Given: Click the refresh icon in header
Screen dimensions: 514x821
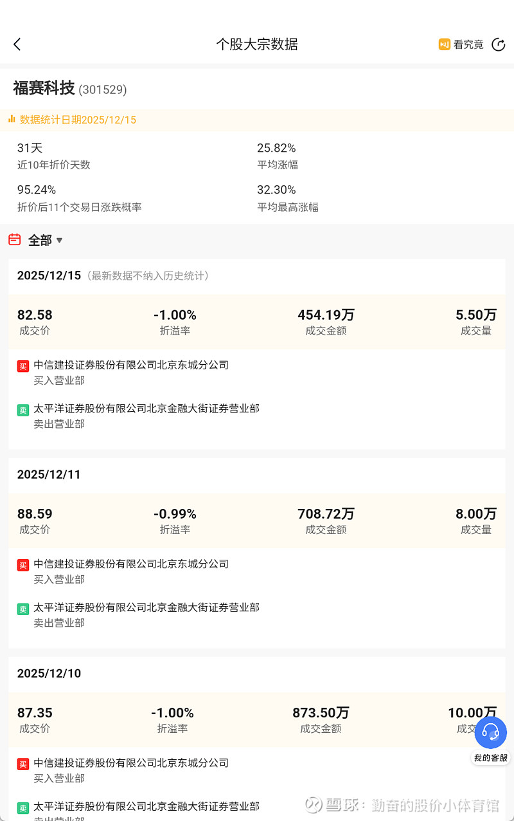Looking at the screenshot, I should (498, 44).
